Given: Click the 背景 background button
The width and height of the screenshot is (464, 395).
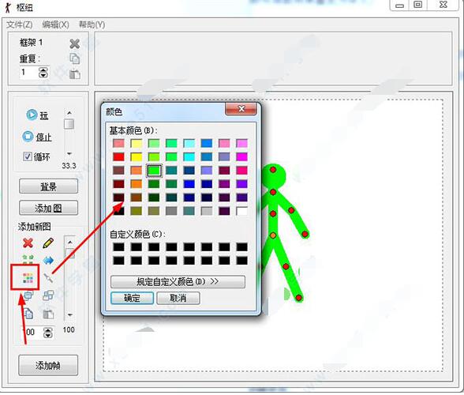Looking at the screenshot, I should pos(49,186).
